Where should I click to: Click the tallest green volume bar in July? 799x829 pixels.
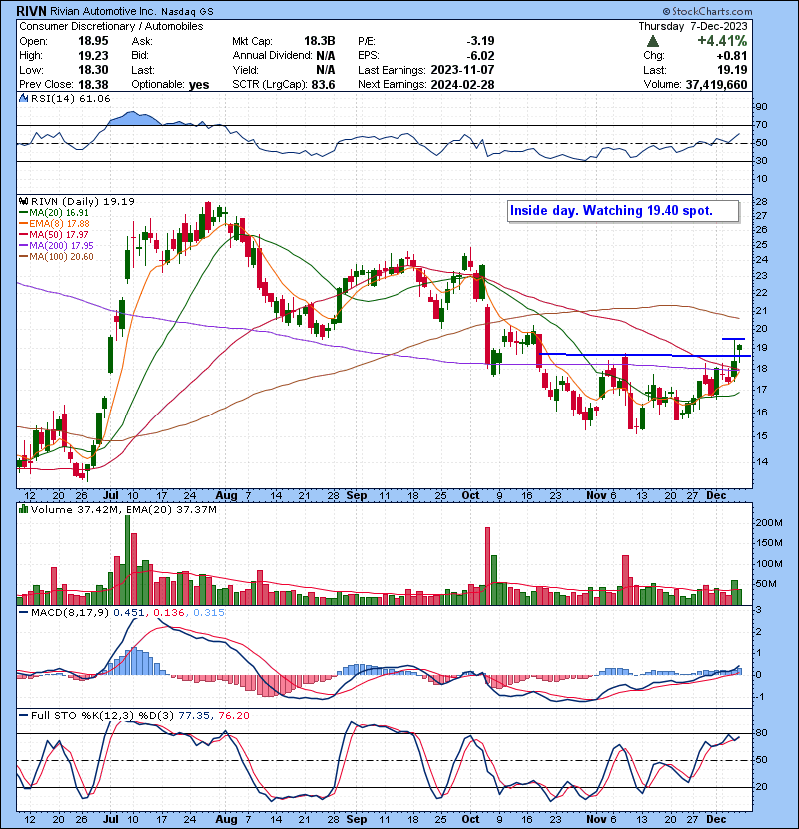[128, 560]
